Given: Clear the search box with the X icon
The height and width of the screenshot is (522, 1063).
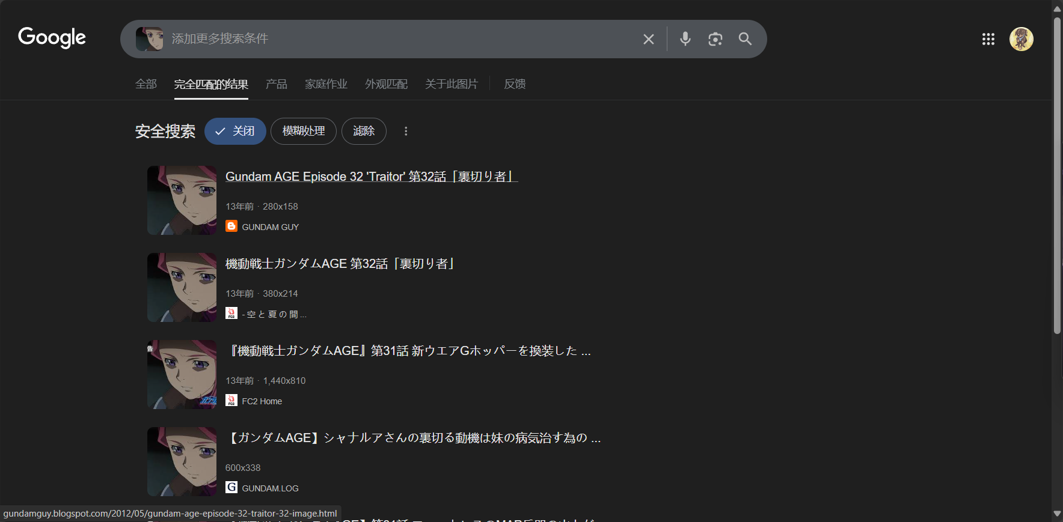Looking at the screenshot, I should click(649, 39).
